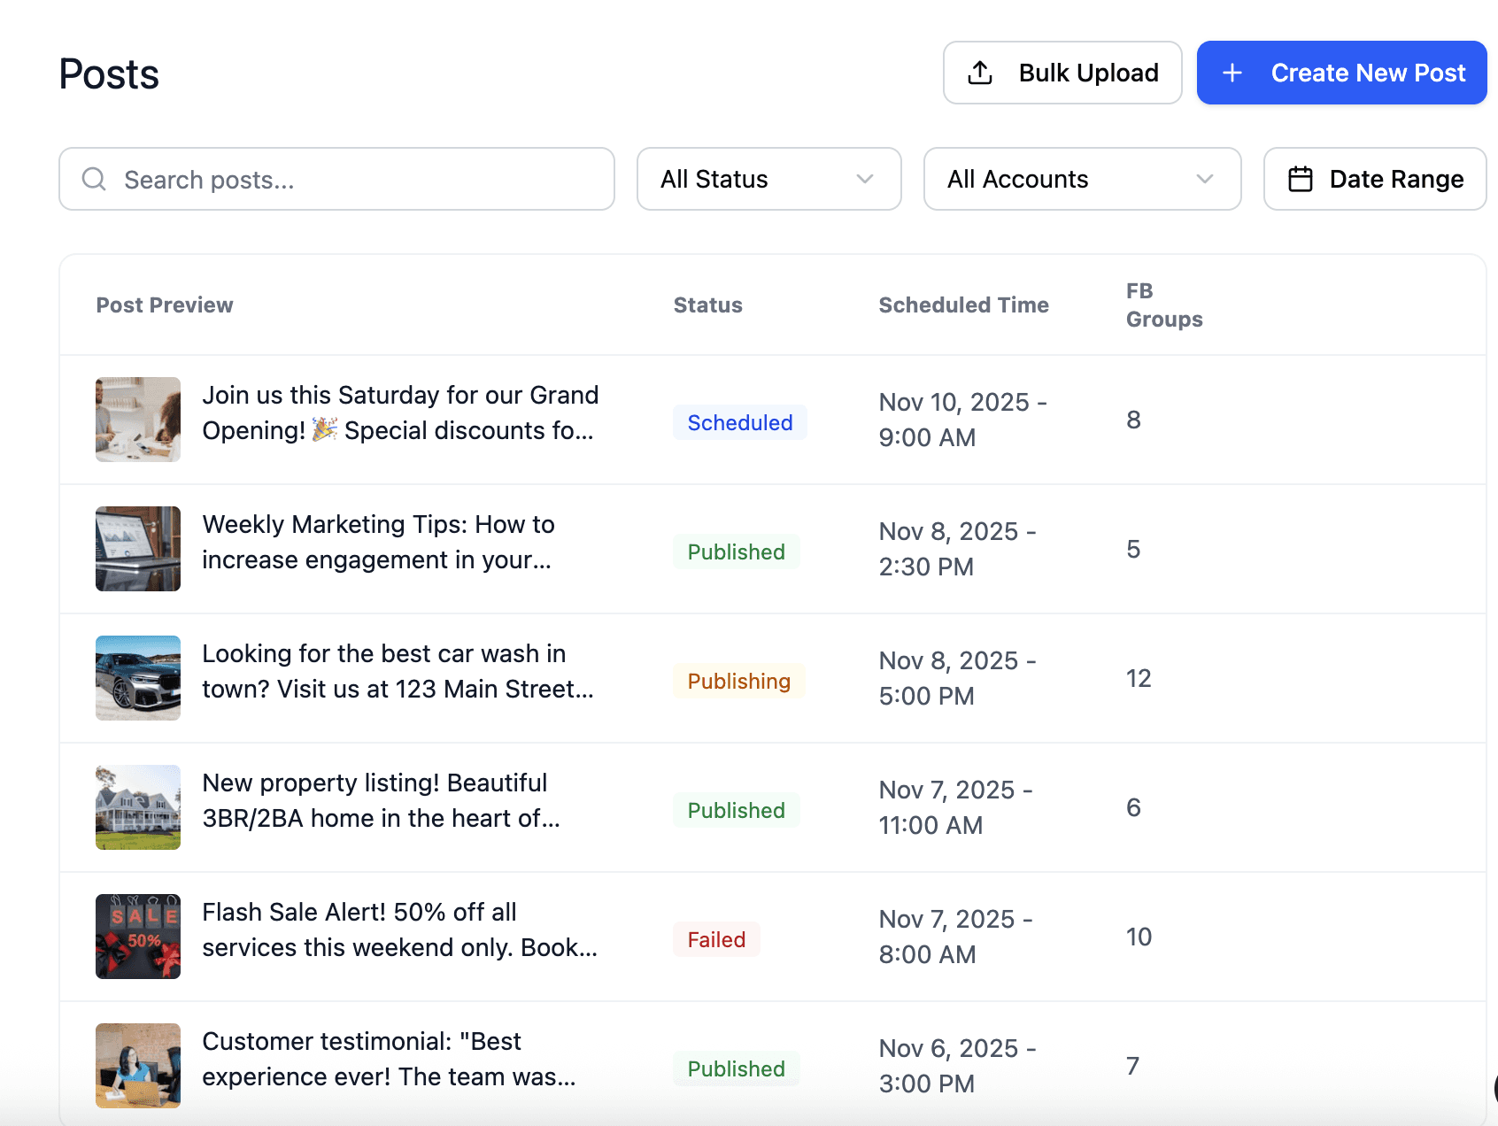This screenshot has height=1126, width=1498.
Task: Click the plus icon on Create New Post
Action: point(1232,73)
